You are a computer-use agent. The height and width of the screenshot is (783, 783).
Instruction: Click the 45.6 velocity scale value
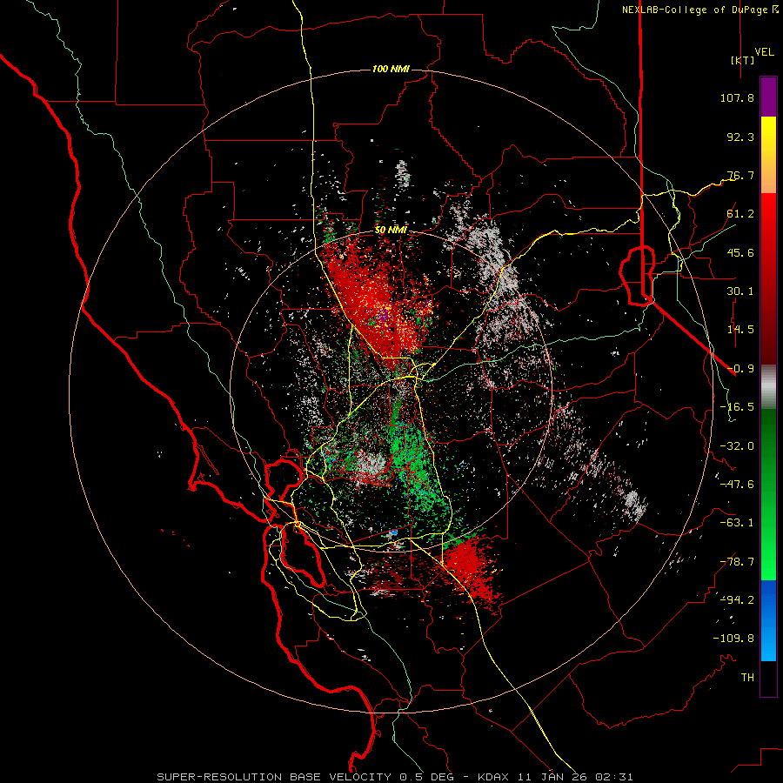coord(740,252)
